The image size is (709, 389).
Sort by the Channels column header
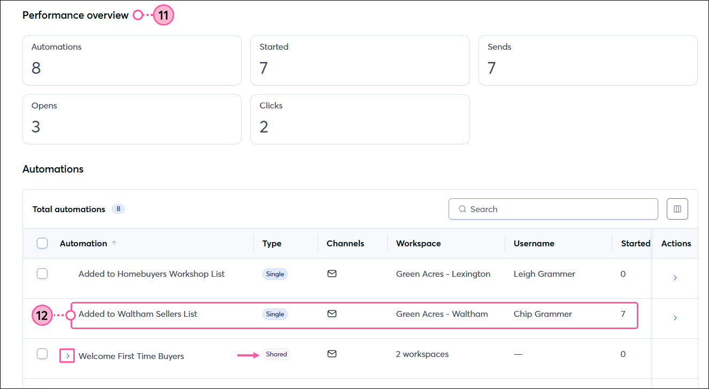point(345,243)
